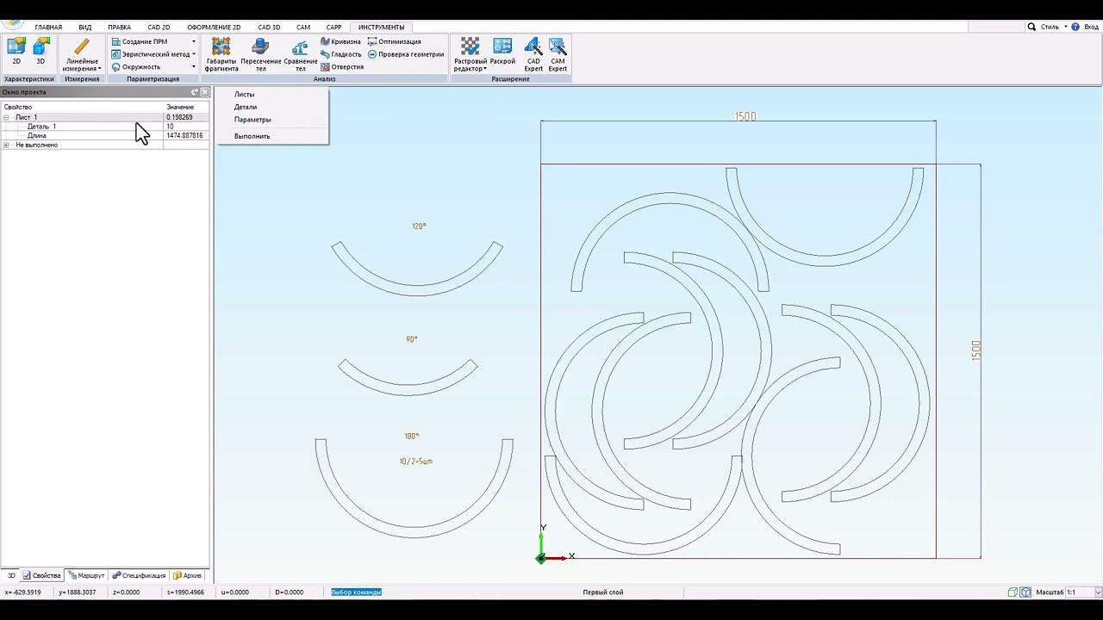This screenshot has width=1103, height=620.
Task: Run the Кривизна analysis
Action: point(341,41)
